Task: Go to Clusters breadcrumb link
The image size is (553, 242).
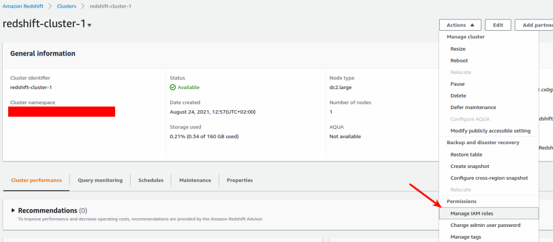Action: point(66,6)
